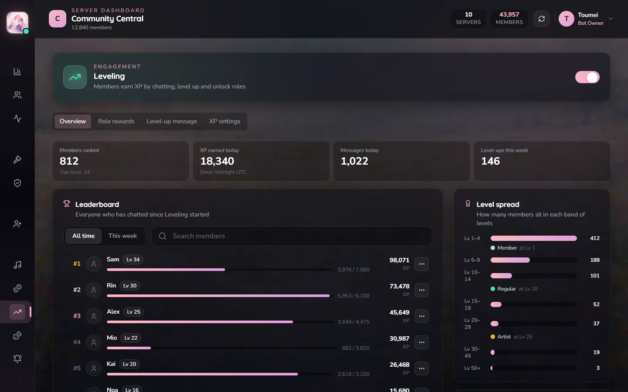
Task: Click the T user avatar
Action: (x=567, y=19)
